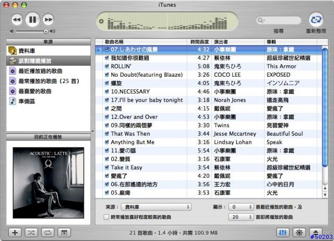Open the 來源 資料庫 source dropdown
Viewport: 334px width, 241px height.
pyautogui.click(x=156, y=207)
